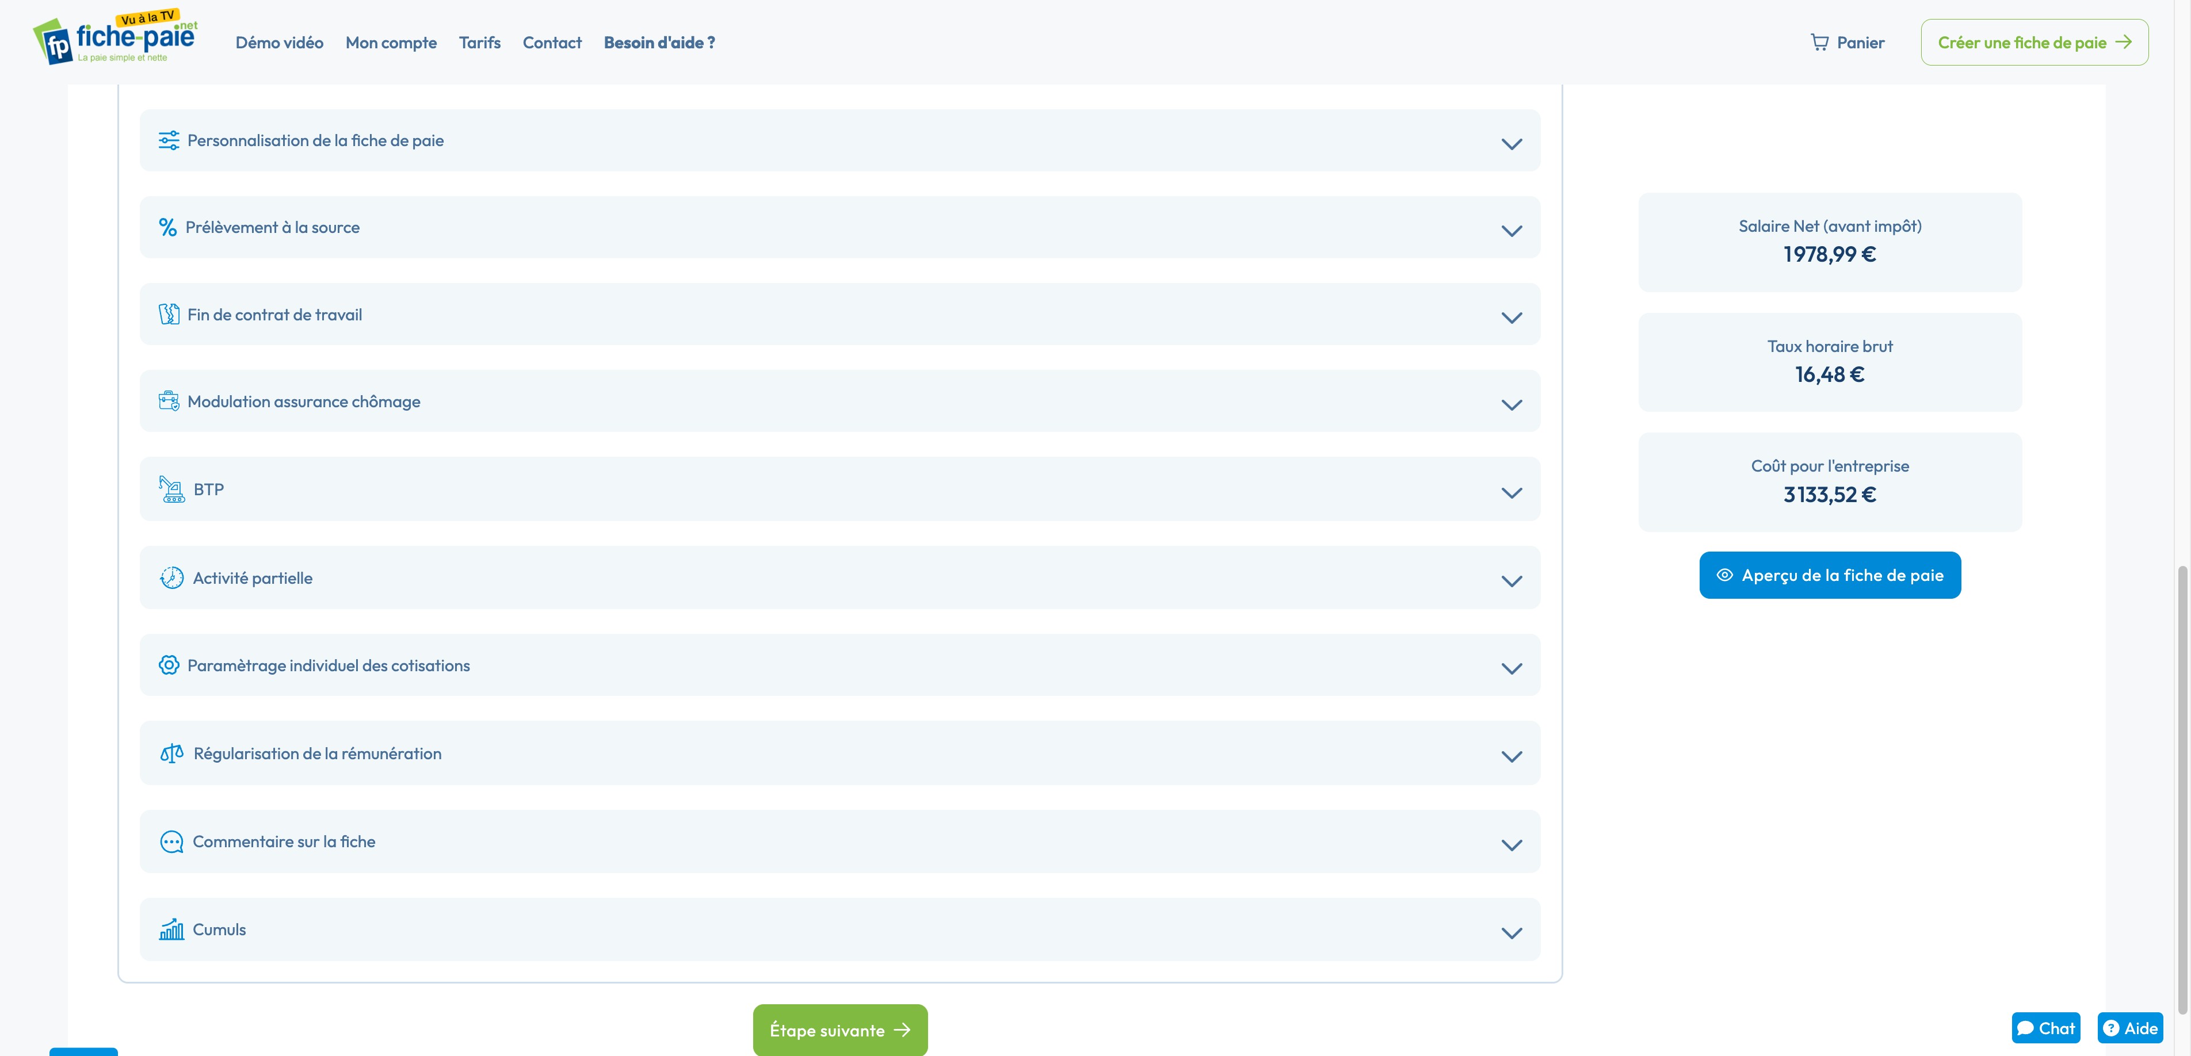Click the Paramétrage des cotisations gear icon

(169, 665)
